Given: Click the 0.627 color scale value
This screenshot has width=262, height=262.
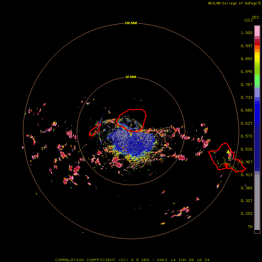Looking at the screenshot, I should (x=247, y=123).
